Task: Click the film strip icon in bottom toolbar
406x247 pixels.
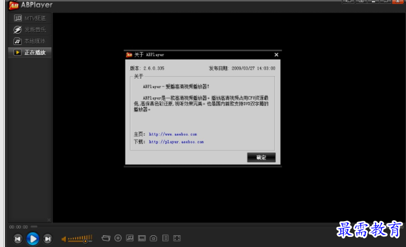Action: (x=142, y=238)
